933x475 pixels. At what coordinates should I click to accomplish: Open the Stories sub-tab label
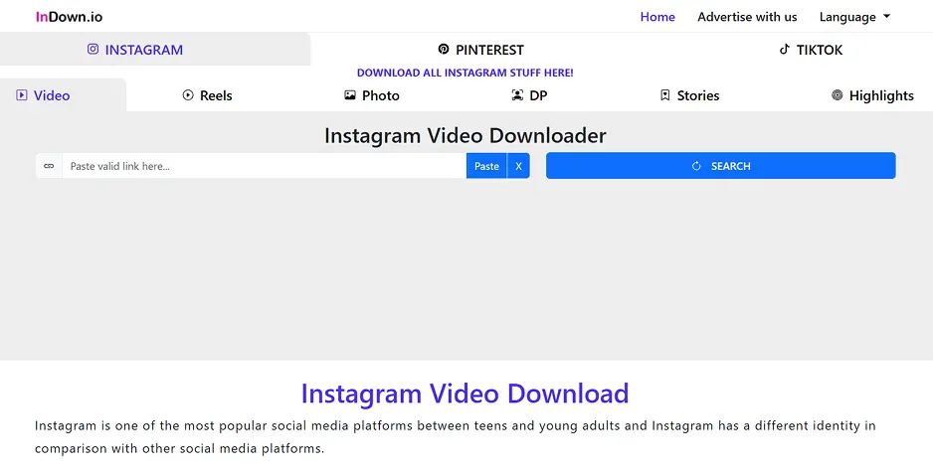click(x=698, y=95)
